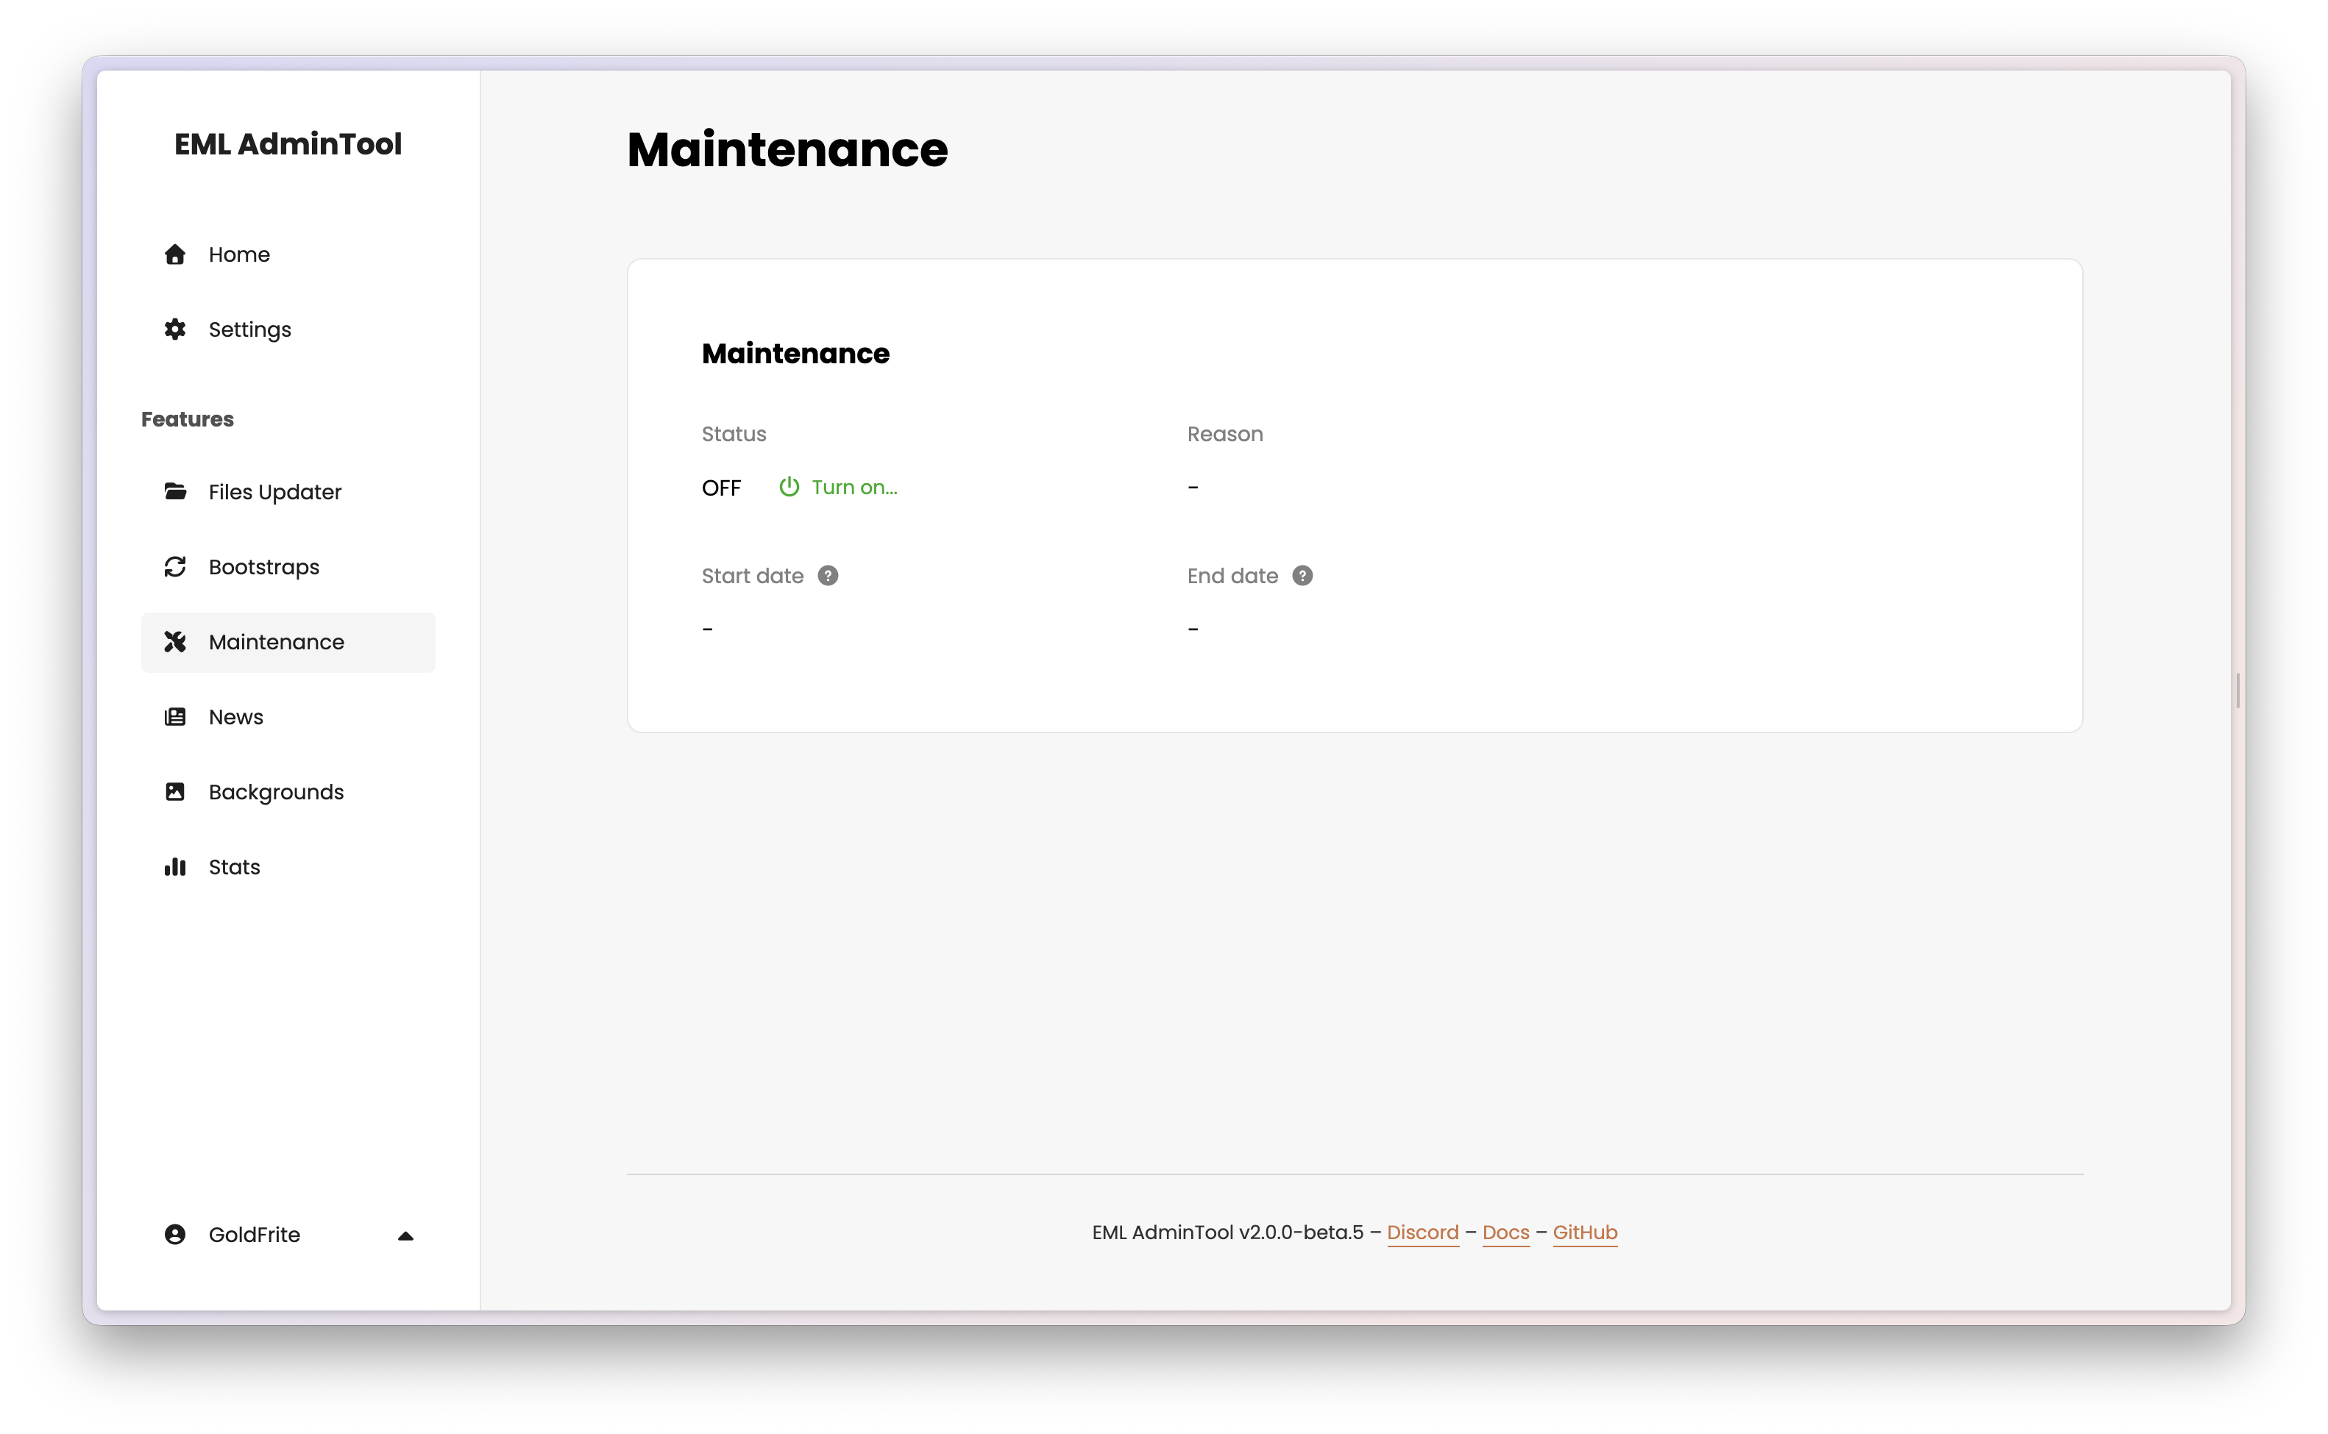This screenshot has width=2328, height=1434.
Task: Click the Stats bar chart icon
Action: pos(176,866)
